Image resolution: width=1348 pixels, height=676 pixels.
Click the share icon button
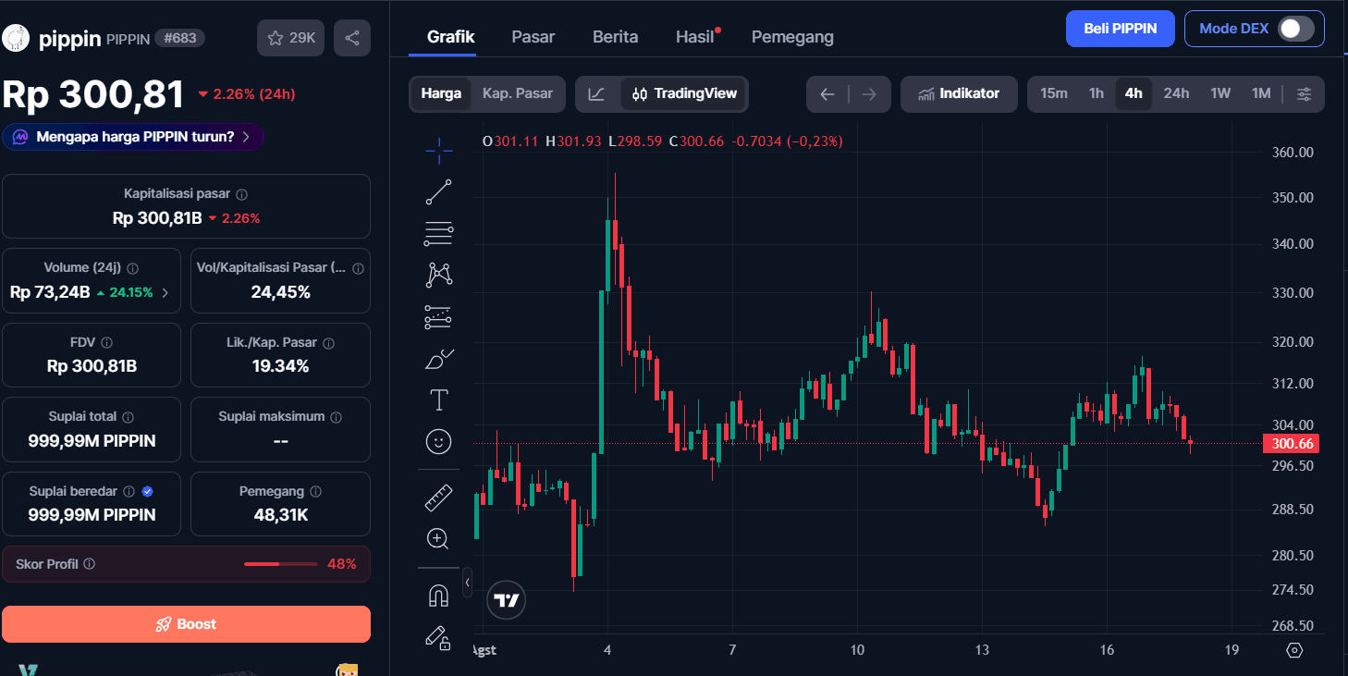[352, 38]
